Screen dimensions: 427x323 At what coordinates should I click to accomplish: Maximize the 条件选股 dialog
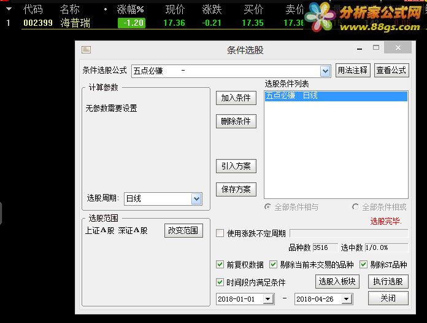pos(376,48)
